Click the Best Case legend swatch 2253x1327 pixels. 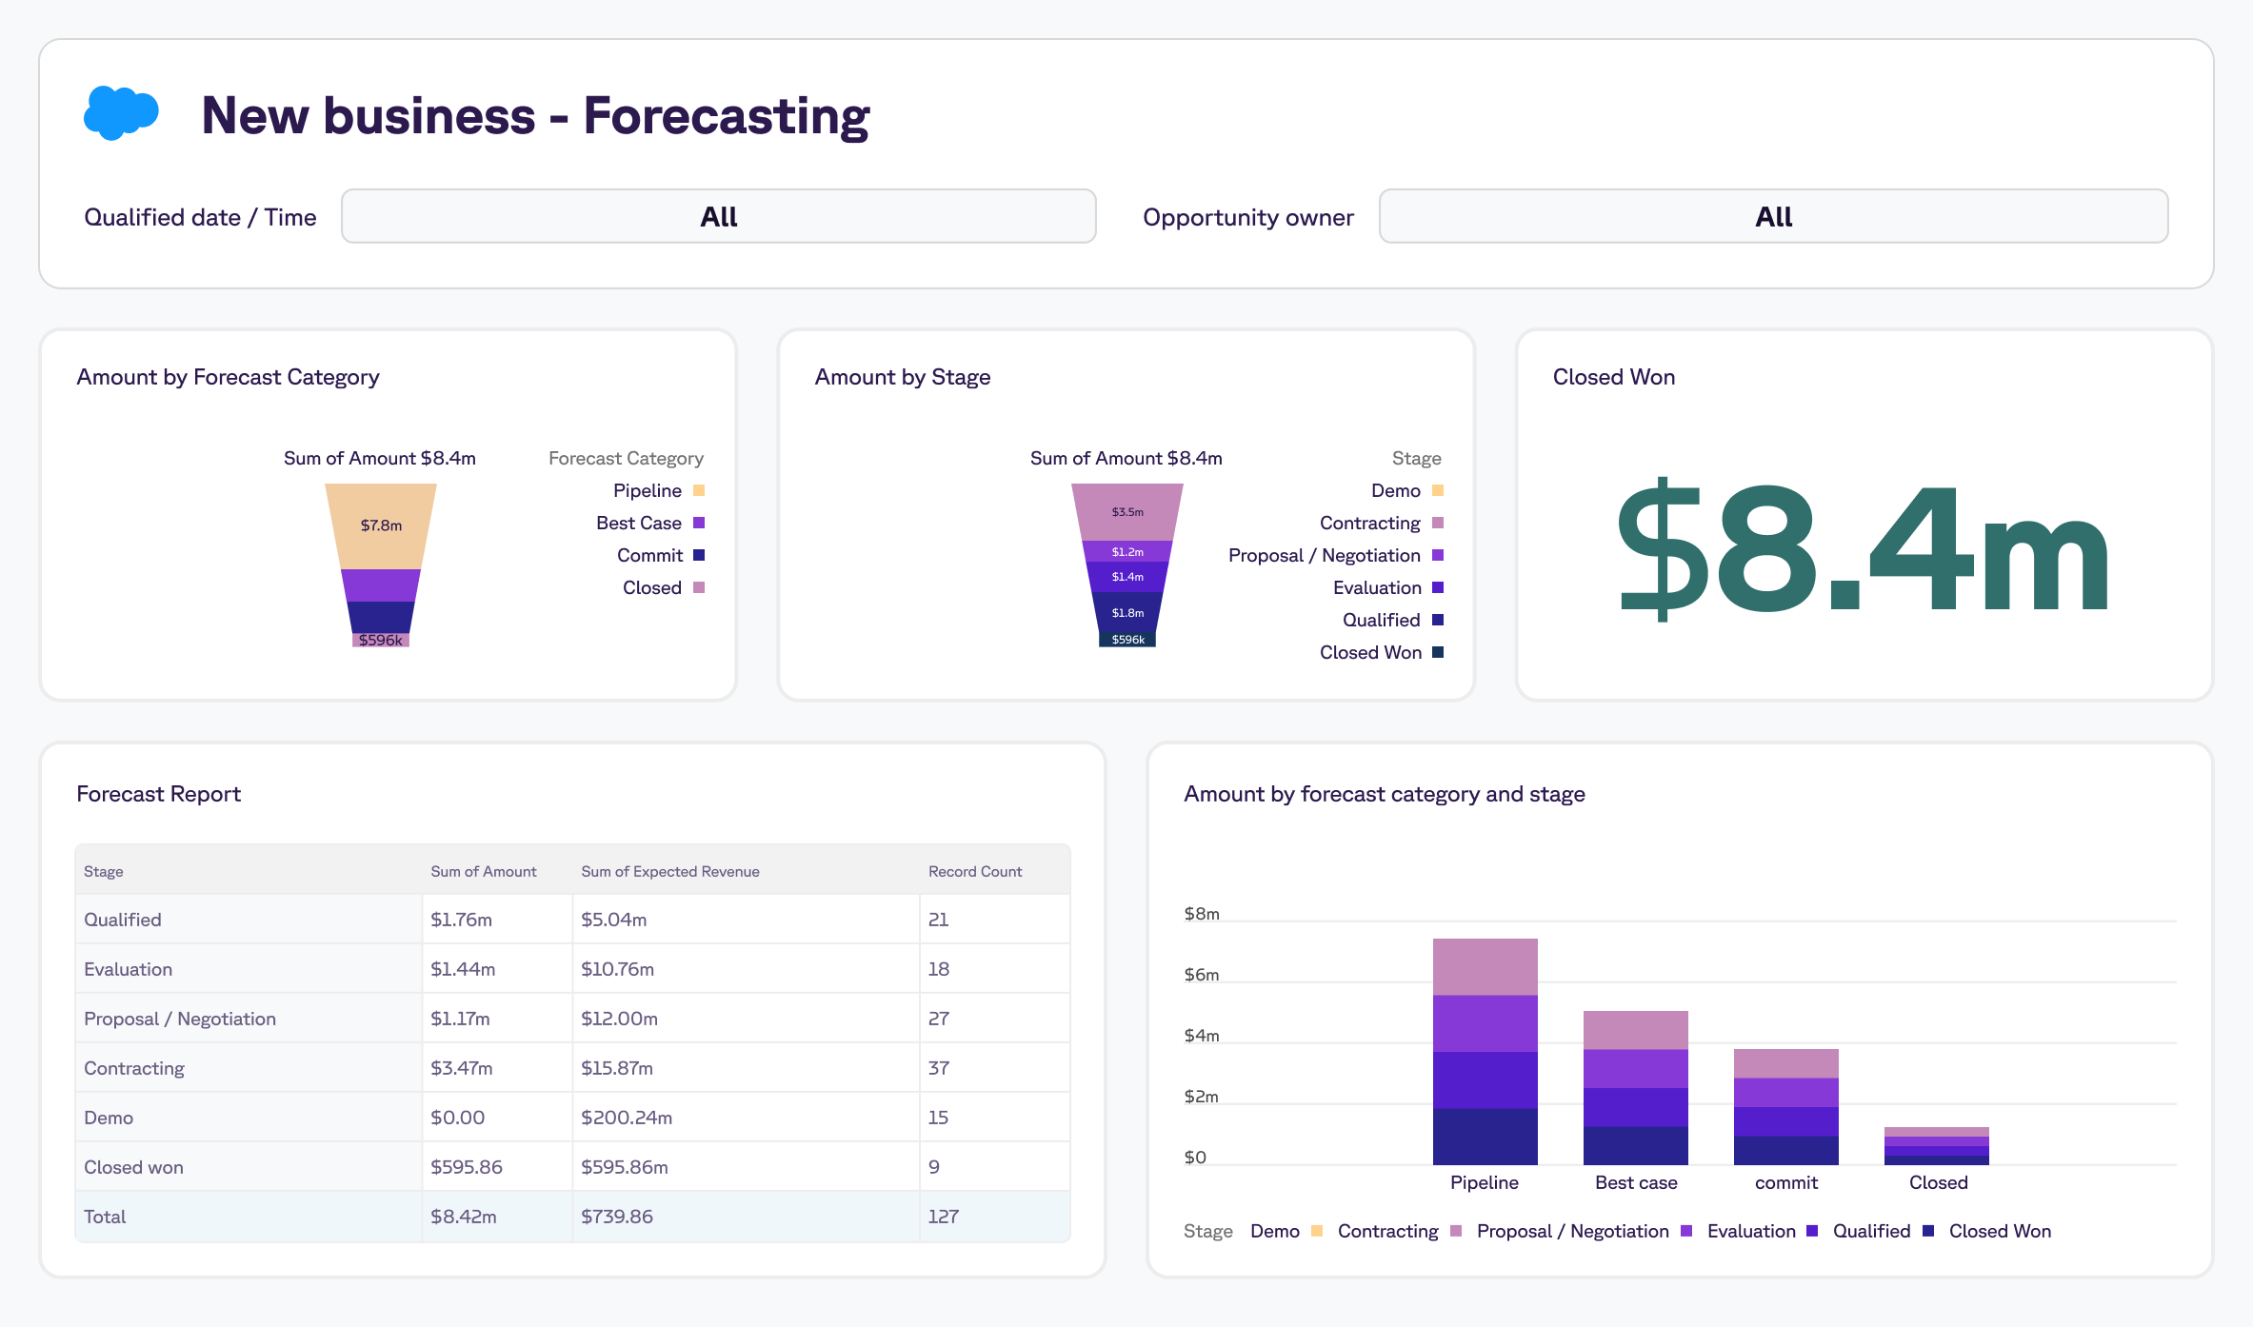point(699,523)
